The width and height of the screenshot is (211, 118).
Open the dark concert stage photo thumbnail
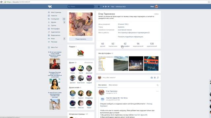pyautogui.click(x=136, y=63)
